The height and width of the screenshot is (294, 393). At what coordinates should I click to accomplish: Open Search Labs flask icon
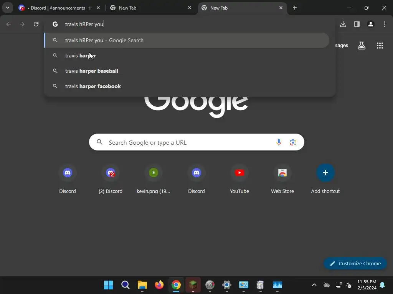coord(362,46)
